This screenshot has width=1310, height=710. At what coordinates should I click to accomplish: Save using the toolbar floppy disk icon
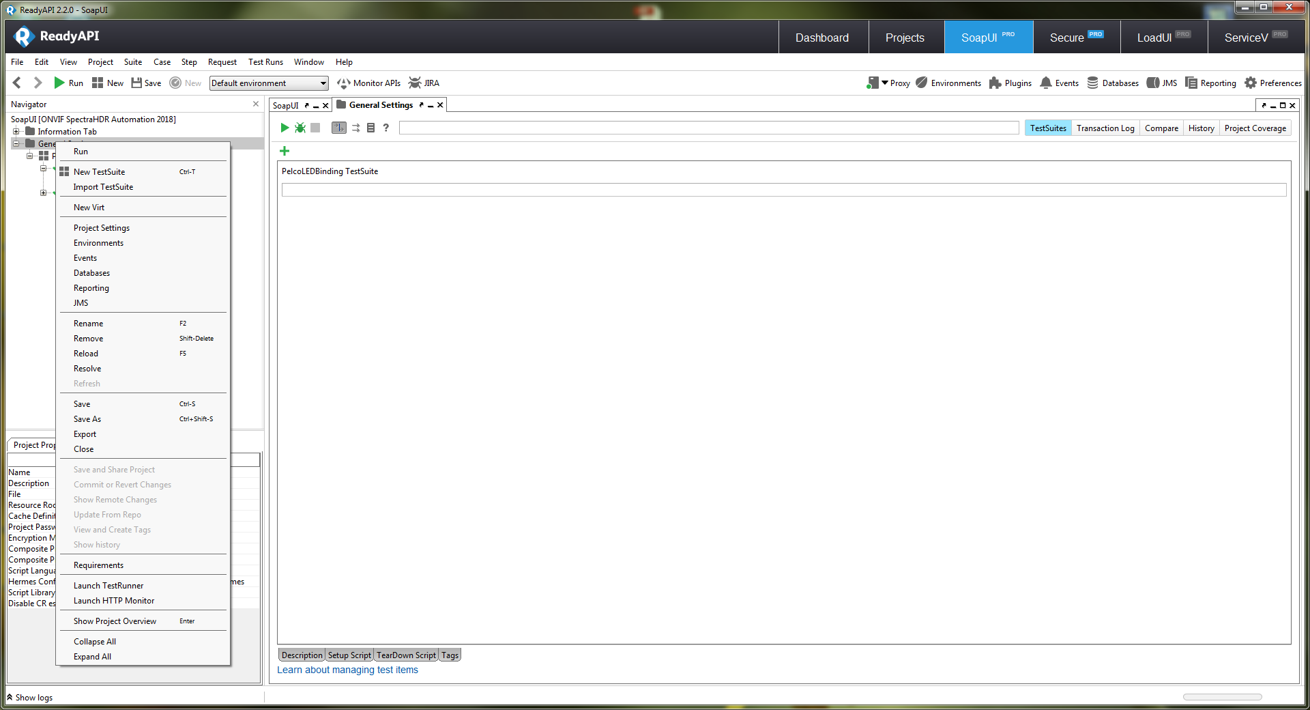146,83
